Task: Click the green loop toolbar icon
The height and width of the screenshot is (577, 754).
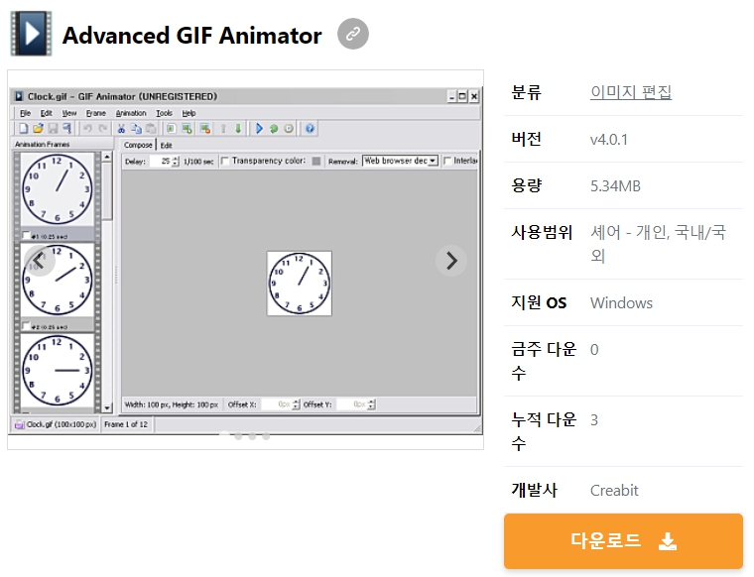Action: coord(274,128)
